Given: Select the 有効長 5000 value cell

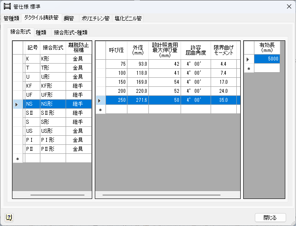Looking at the screenshot, I should (x=267, y=59).
